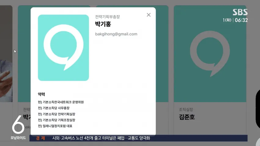Image resolution: width=260 pixels, height=146 pixels.
Task: Select 전) 밀레니얼정치포럼 대표 line
Action: point(55,126)
